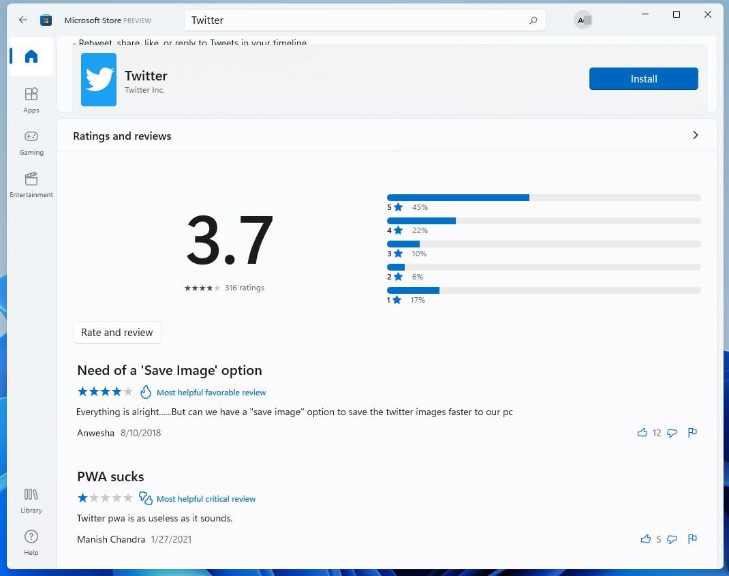Like Manish Chandra's review
This screenshot has height=576, width=729.
(x=645, y=539)
